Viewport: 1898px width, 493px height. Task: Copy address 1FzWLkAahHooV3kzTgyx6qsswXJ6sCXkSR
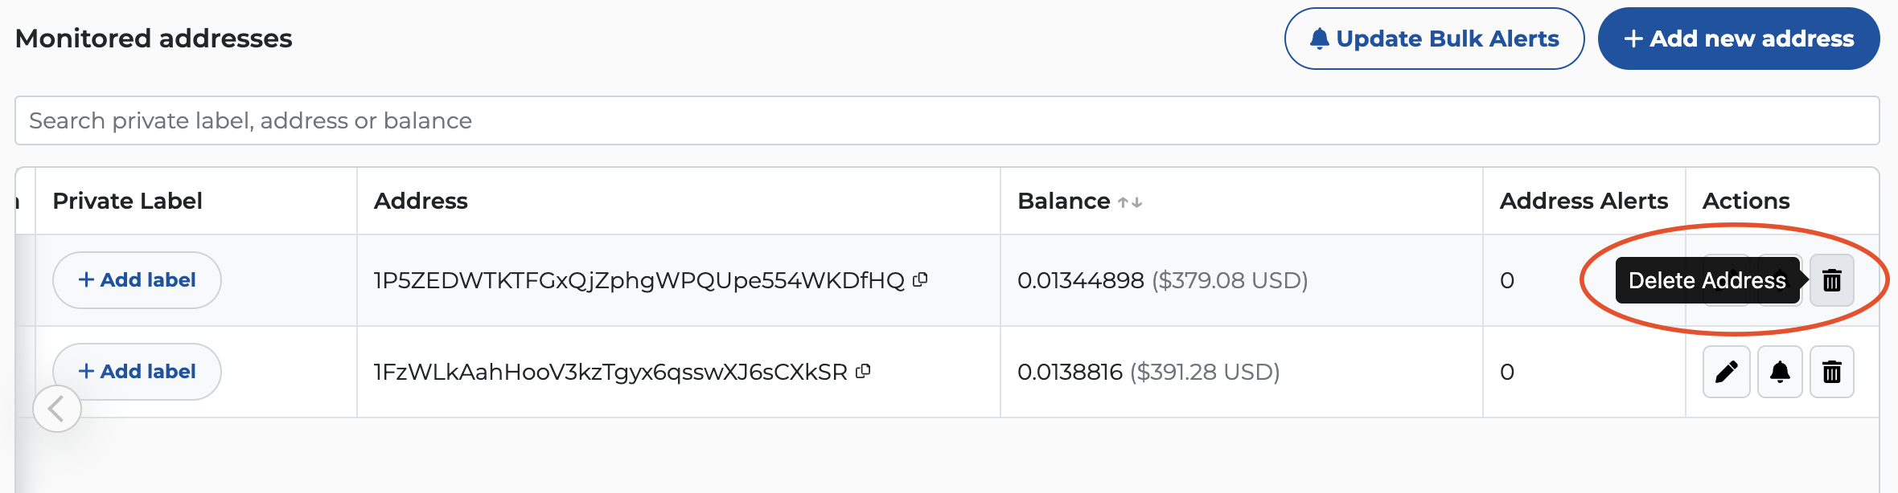pos(864,371)
